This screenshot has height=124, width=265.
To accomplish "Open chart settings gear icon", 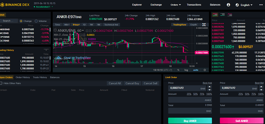I will coord(205,70).
